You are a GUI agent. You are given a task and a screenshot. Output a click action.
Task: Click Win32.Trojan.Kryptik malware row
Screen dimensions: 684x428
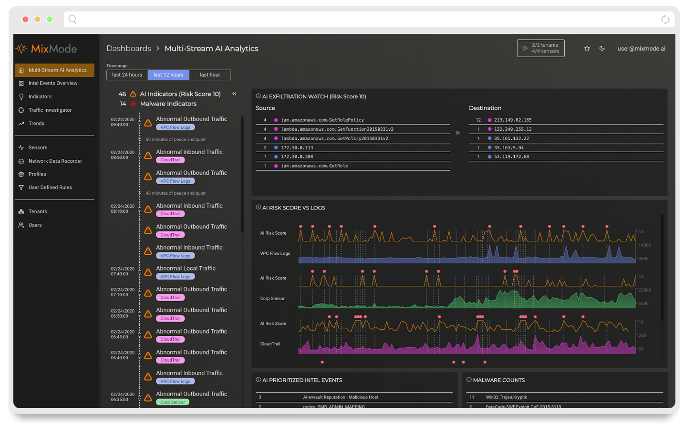pyautogui.click(x=565, y=397)
